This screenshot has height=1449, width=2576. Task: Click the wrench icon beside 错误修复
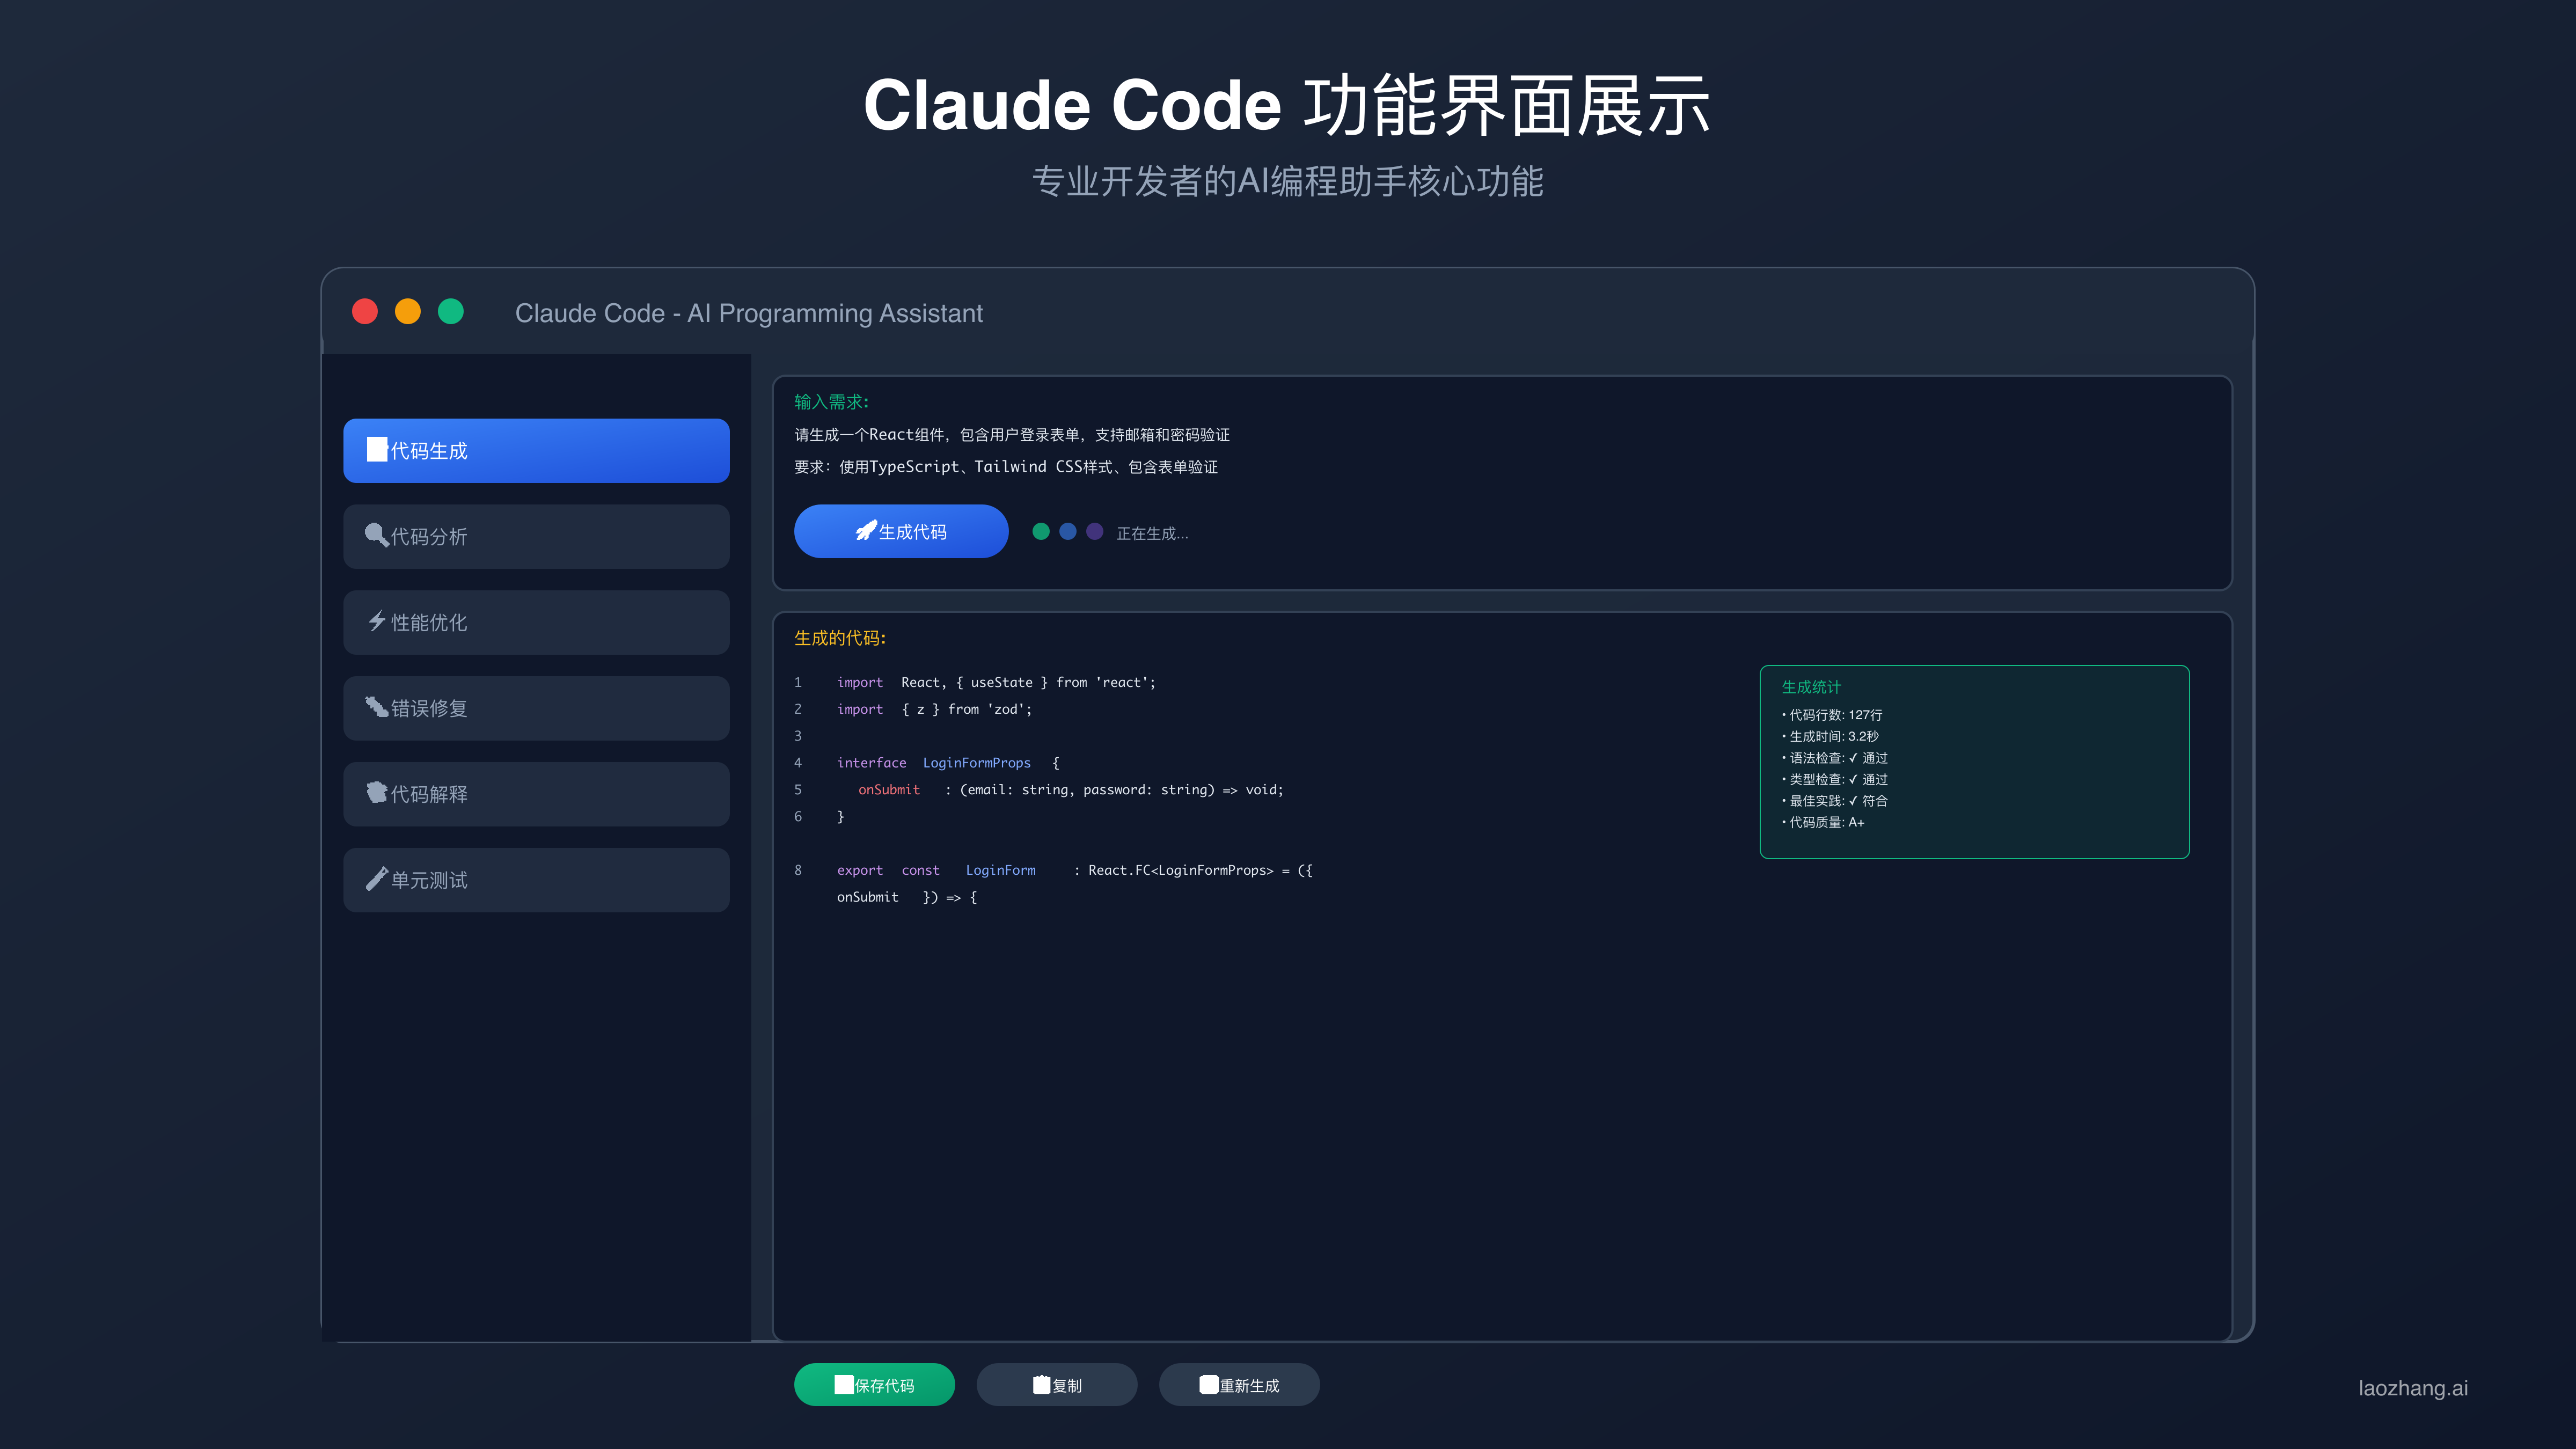click(376, 707)
